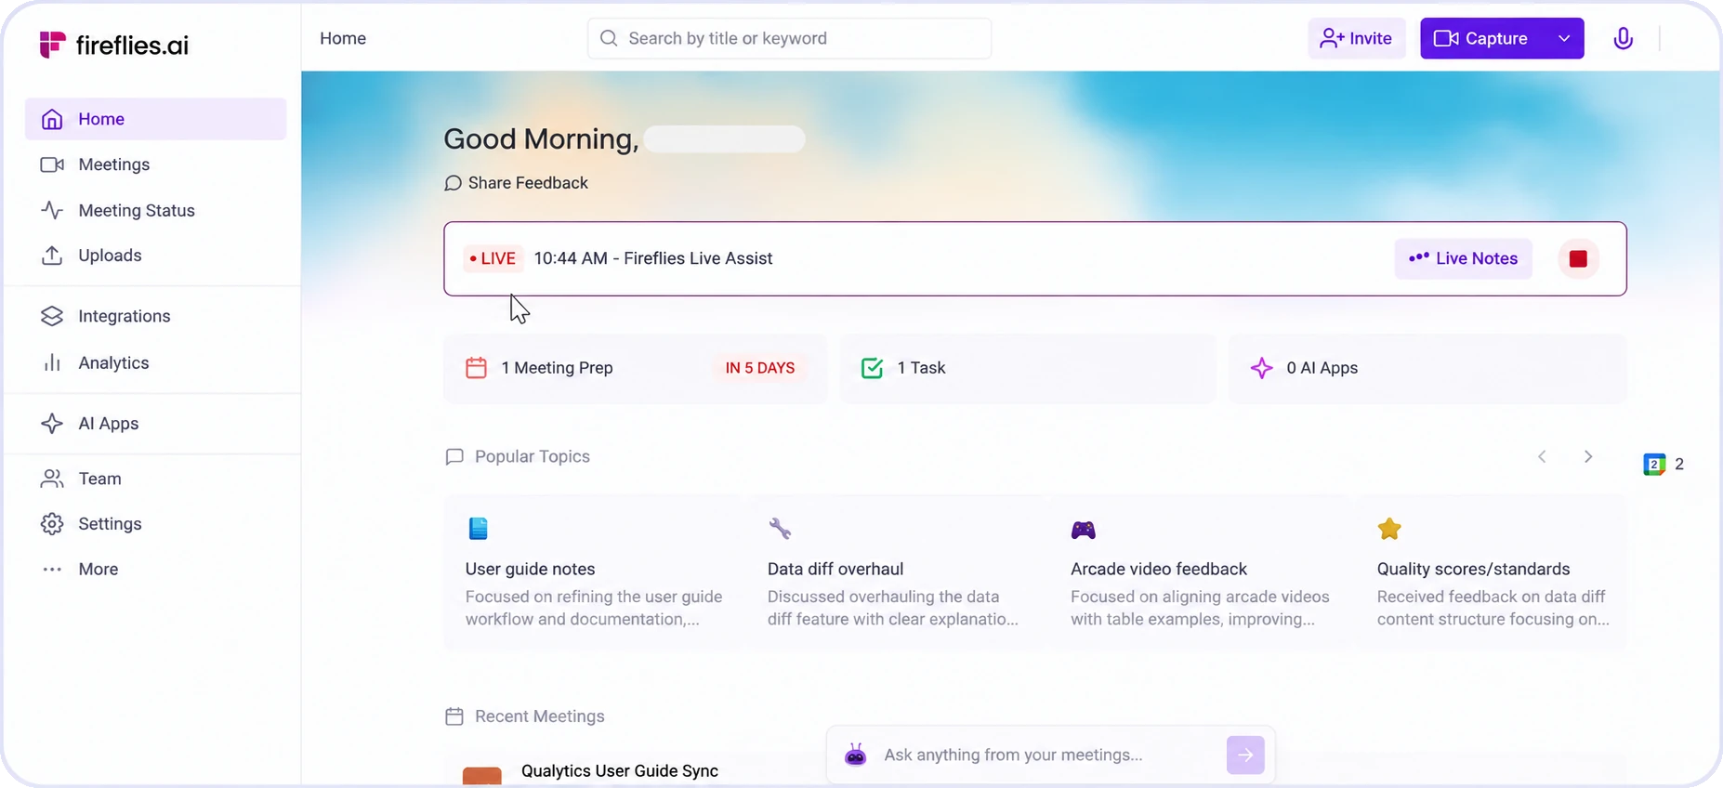Go to the Team page
The width and height of the screenshot is (1723, 788).
pos(155,479)
